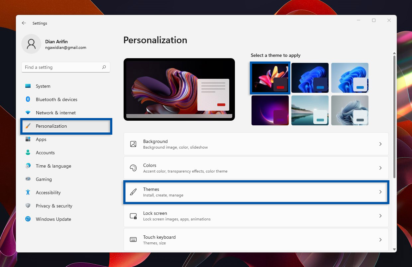The image size is (412, 267).
Task: Click the back arrow in Settings
Action: (x=24, y=23)
